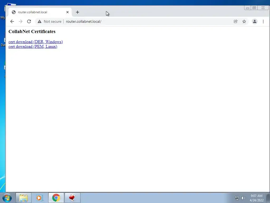Select the router.collabnet.local tab
Image resolution: width=270 pixels, height=203 pixels.
pyautogui.click(x=40, y=12)
